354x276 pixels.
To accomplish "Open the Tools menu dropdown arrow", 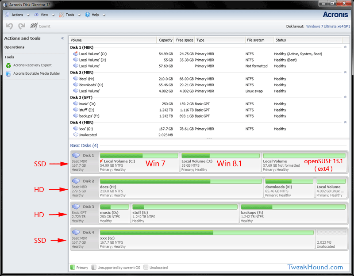I will (x=79, y=15).
